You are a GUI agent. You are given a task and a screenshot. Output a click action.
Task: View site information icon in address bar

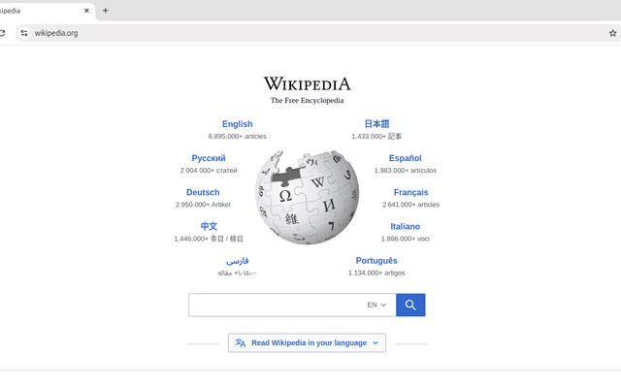(x=24, y=33)
